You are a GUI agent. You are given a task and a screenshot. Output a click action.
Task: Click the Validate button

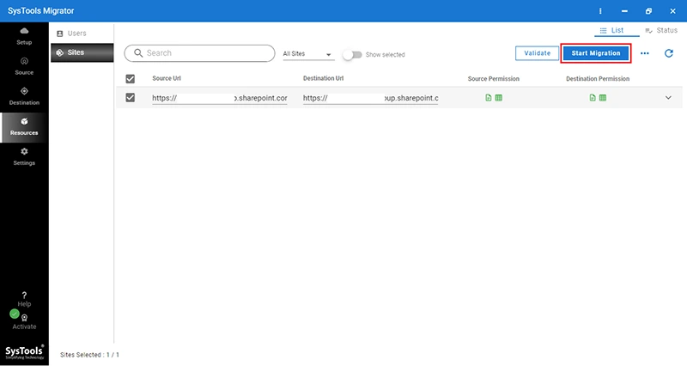tap(538, 53)
